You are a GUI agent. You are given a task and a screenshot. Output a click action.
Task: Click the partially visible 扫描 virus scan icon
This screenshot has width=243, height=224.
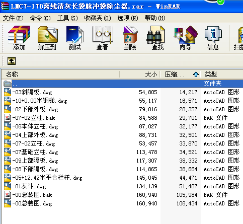pyautogui.click(x=240, y=35)
